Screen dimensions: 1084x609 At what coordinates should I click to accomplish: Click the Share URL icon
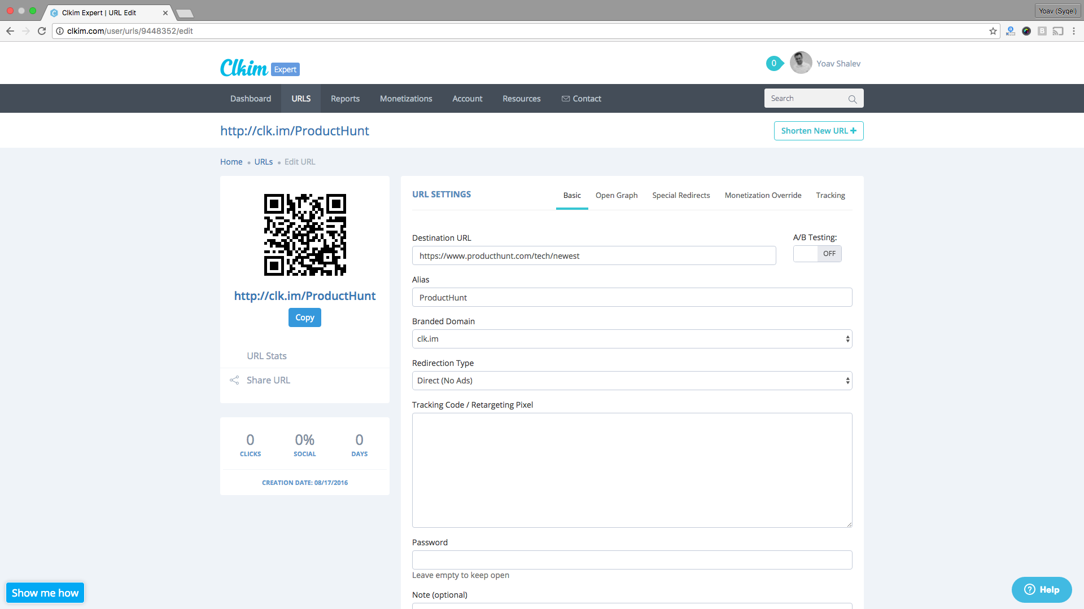pyautogui.click(x=234, y=380)
